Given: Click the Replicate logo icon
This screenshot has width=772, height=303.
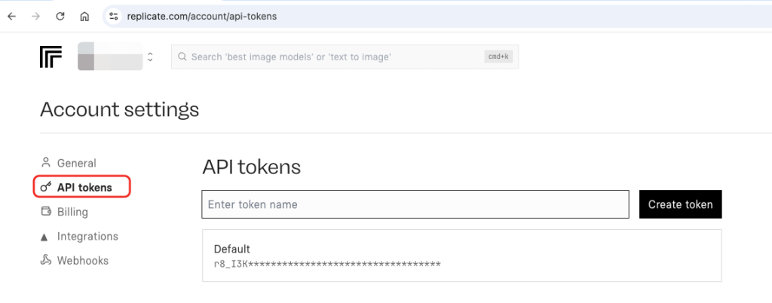Looking at the screenshot, I should click(x=51, y=57).
